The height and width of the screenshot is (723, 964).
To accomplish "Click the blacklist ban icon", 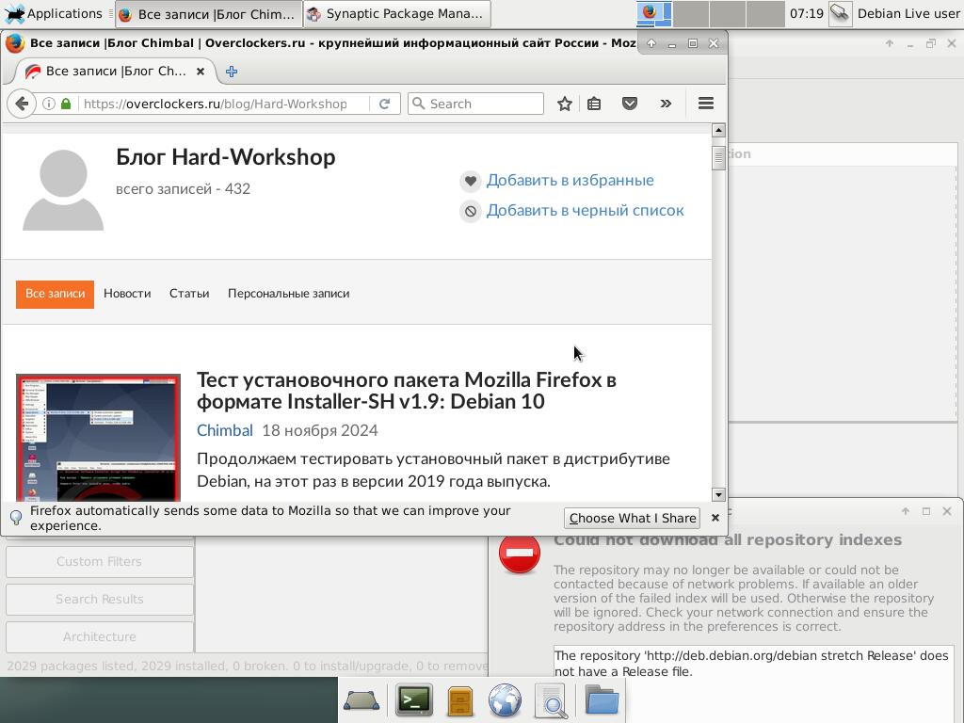I will click(471, 212).
